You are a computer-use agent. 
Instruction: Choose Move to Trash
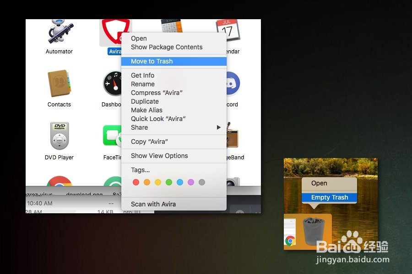pyautogui.click(x=174, y=61)
